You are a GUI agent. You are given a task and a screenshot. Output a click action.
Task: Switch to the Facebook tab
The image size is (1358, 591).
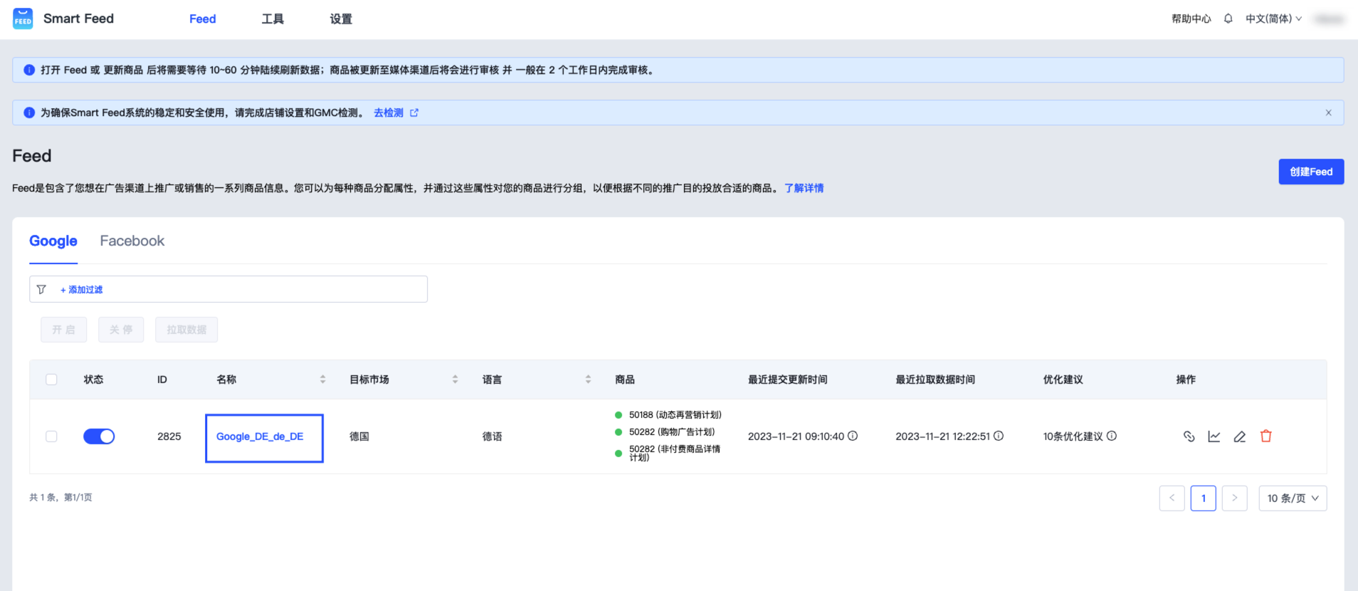click(132, 241)
